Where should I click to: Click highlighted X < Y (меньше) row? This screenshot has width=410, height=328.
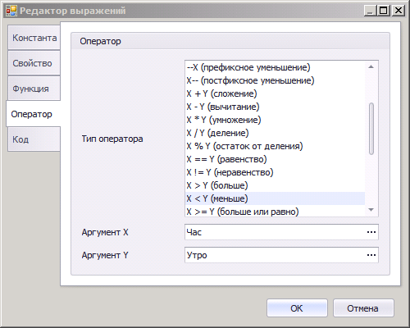pyautogui.click(x=275, y=198)
